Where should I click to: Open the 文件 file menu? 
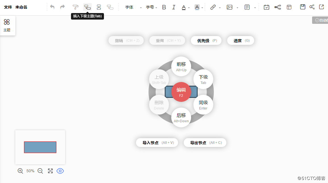tap(8, 7)
